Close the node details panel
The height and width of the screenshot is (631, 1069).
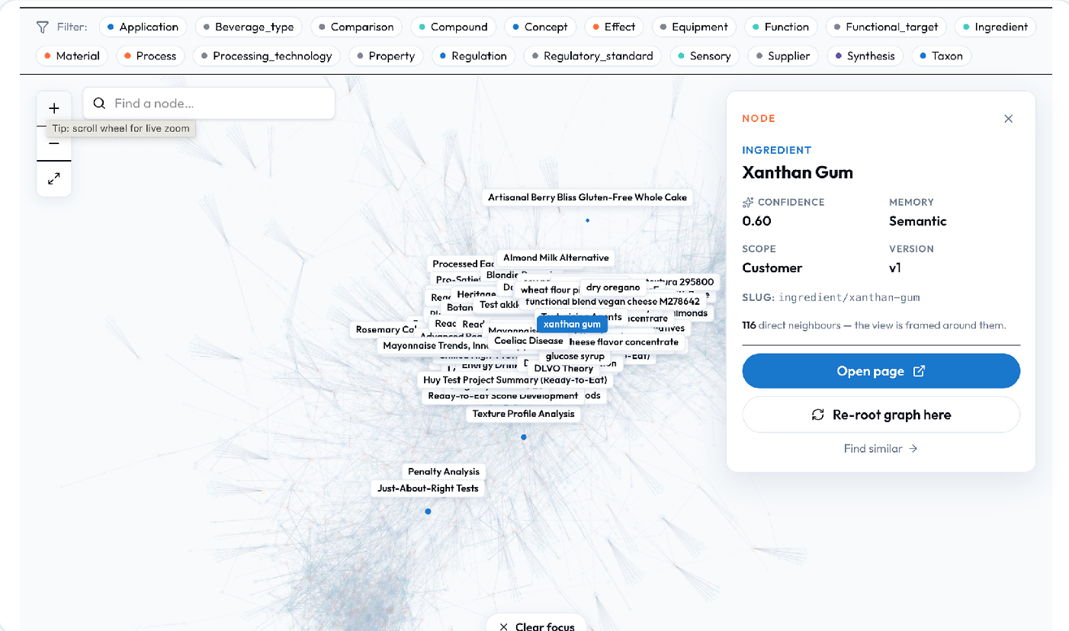pos(1009,119)
